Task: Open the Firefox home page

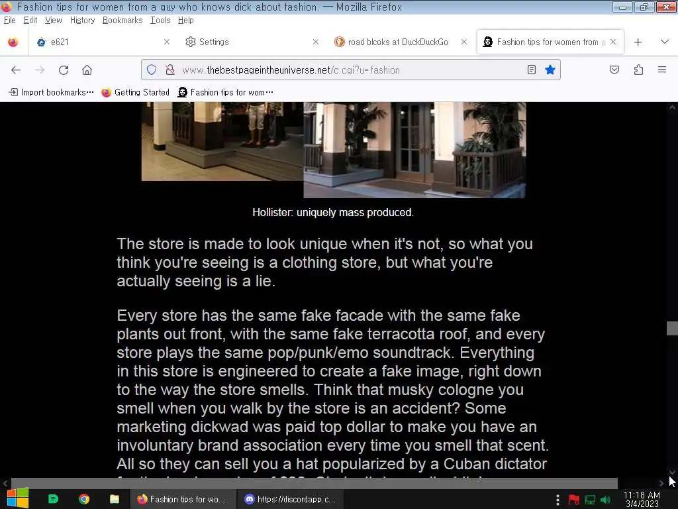Action: tap(87, 70)
